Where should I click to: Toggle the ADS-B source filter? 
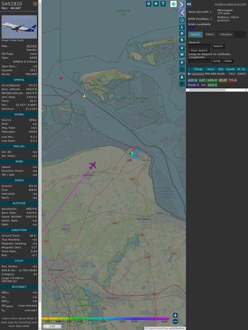click(193, 80)
